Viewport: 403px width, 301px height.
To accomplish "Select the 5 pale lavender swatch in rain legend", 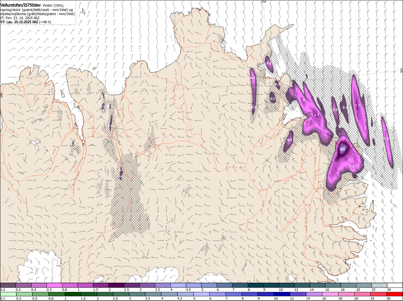I will (x=201, y=294).
